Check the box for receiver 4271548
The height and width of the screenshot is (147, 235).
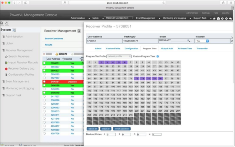coord(44,119)
